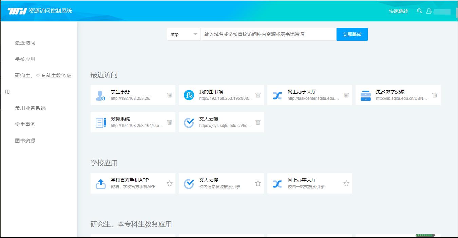Favorite 交大云搜 with star in 学校应用
The width and height of the screenshot is (458, 238).
[258, 183]
